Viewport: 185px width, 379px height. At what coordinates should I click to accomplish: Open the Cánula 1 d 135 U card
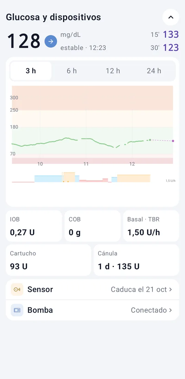click(x=136, y=260)
